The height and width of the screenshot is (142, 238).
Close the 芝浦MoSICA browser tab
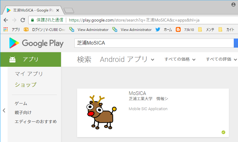[58, 10]
